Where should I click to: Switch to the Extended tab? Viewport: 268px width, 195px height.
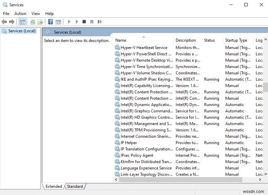point(54,186)
